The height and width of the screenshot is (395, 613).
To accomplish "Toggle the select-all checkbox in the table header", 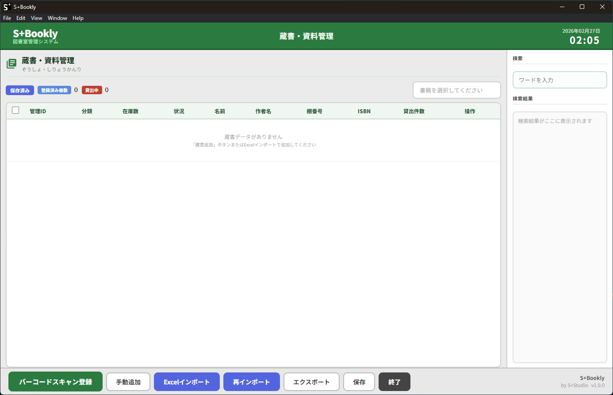I will coord(15,111).
